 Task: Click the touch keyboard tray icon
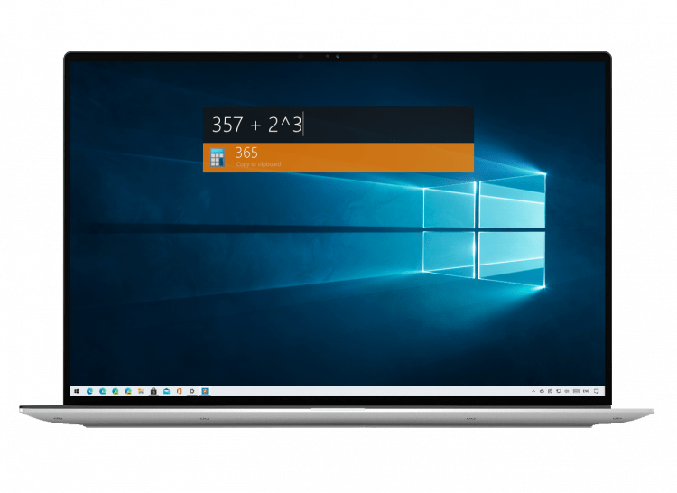(576, 391)
